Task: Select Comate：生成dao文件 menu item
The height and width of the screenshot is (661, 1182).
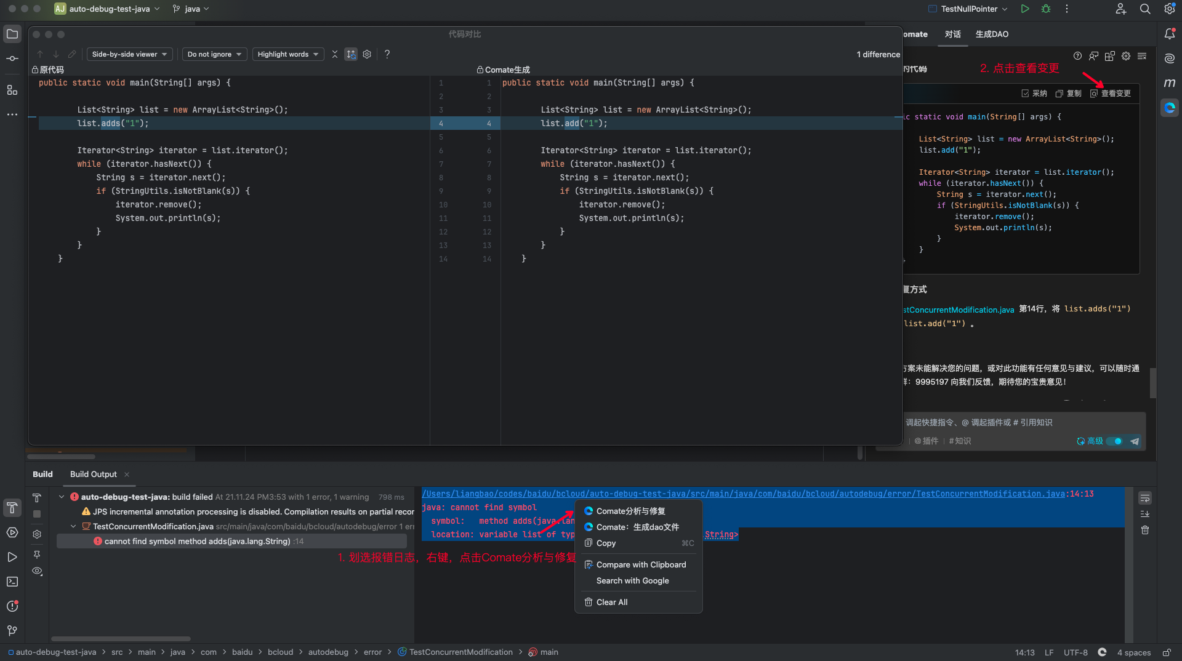Action: pyautogui.click(x=638, y=527)
